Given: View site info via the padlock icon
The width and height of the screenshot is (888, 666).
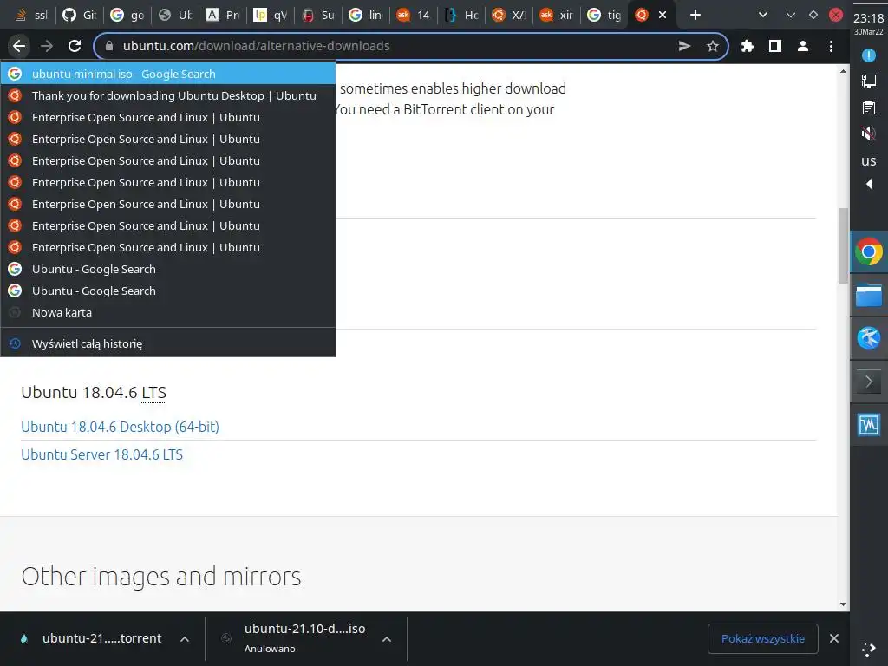Looking at the screenshot, I should click(x=109, y=46).
